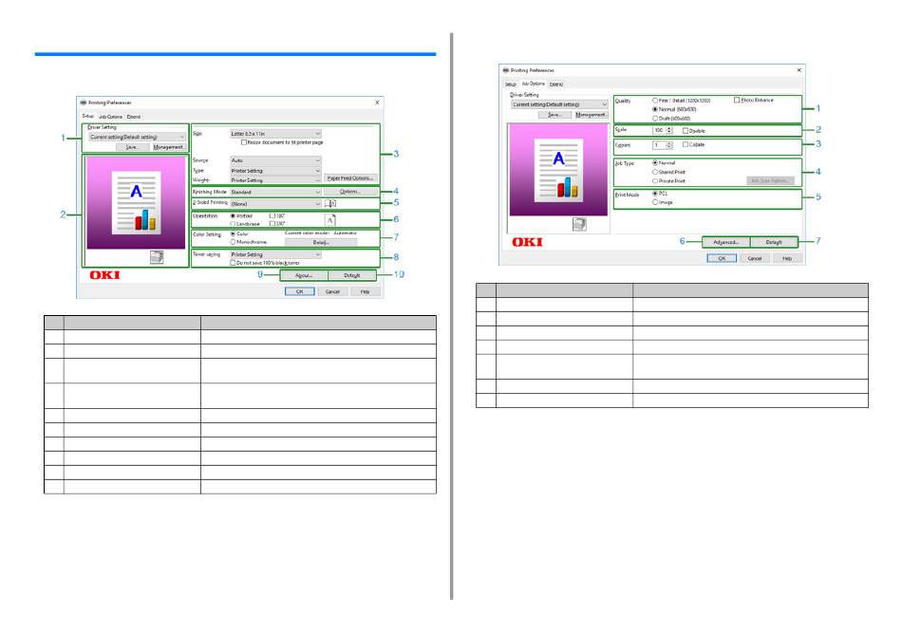The image size is (902, 633).
Task: Tick the Collate checkbox
Action: click(686, 144)
